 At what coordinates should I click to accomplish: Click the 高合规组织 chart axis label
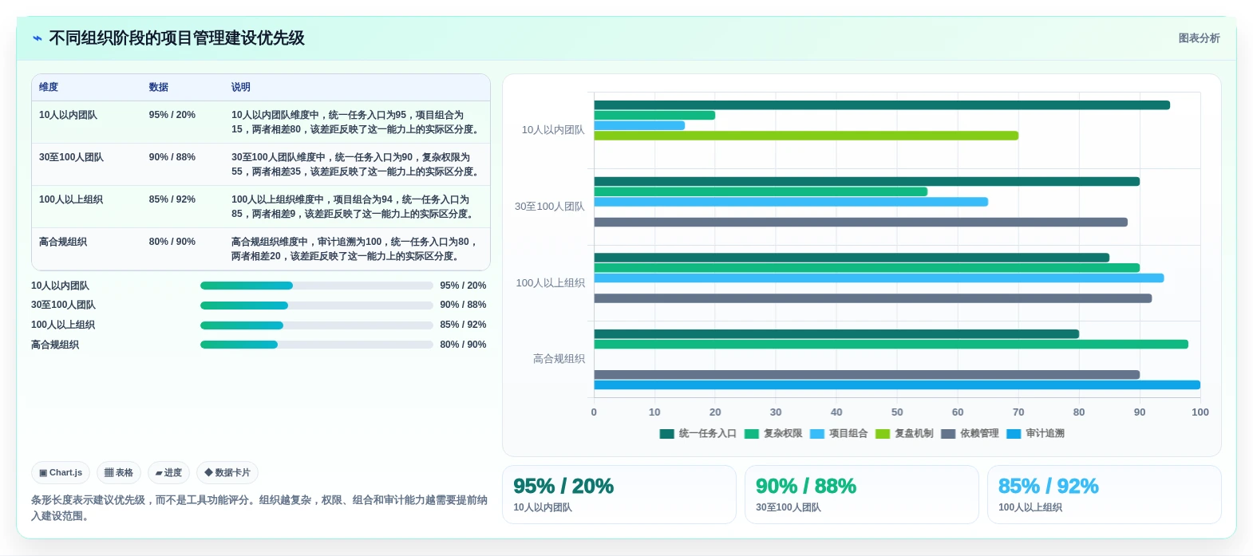[x=559, y=359]
